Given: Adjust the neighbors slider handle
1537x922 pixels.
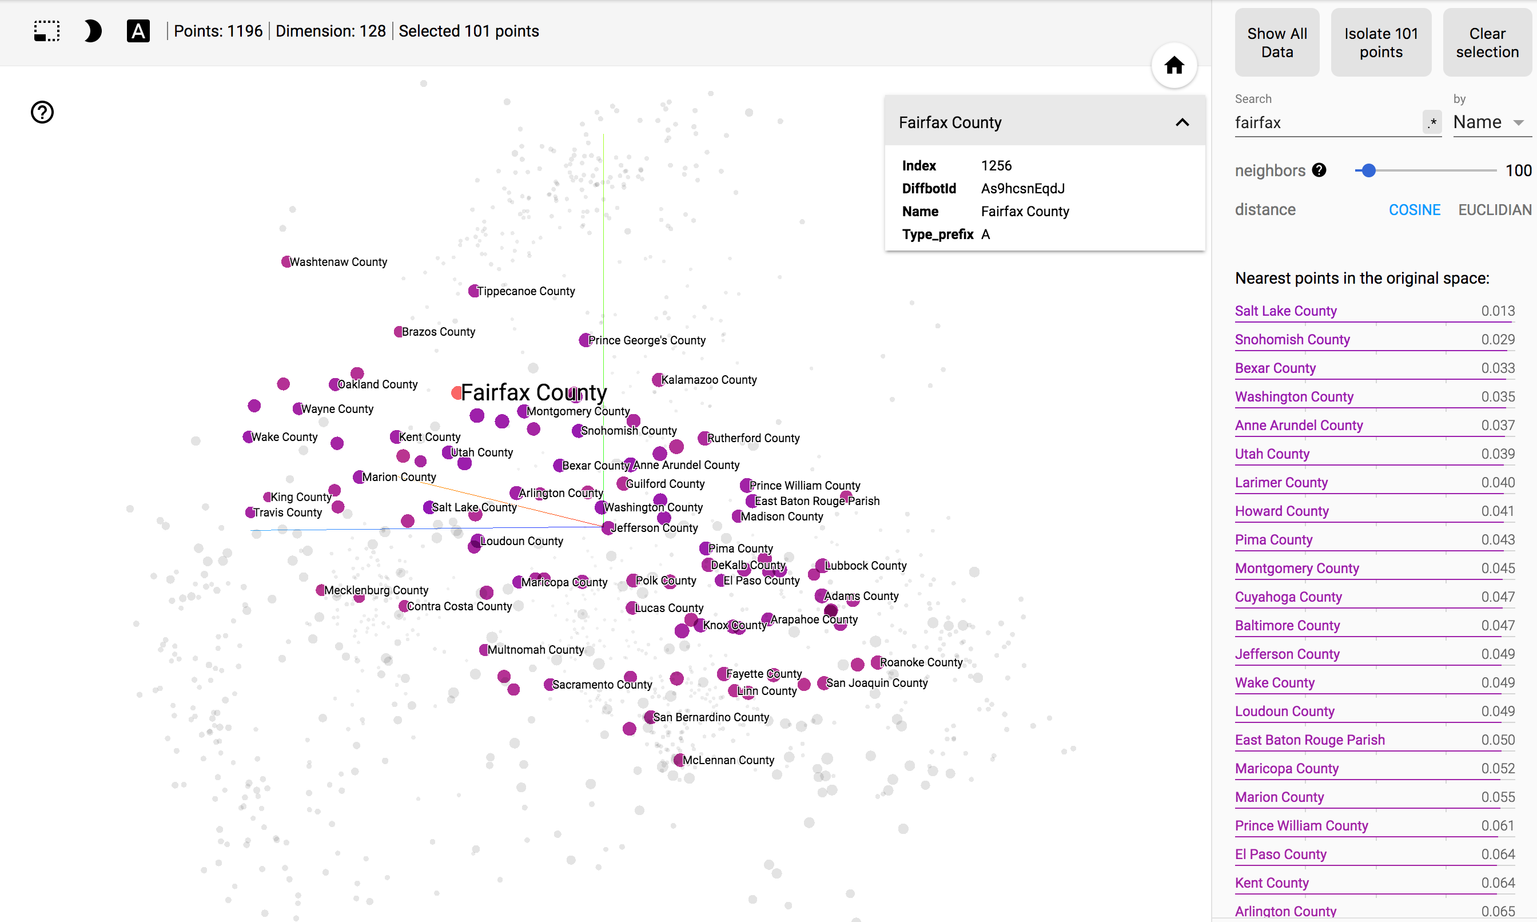Looking at the screenshot, I should (x=1369, y=170).
